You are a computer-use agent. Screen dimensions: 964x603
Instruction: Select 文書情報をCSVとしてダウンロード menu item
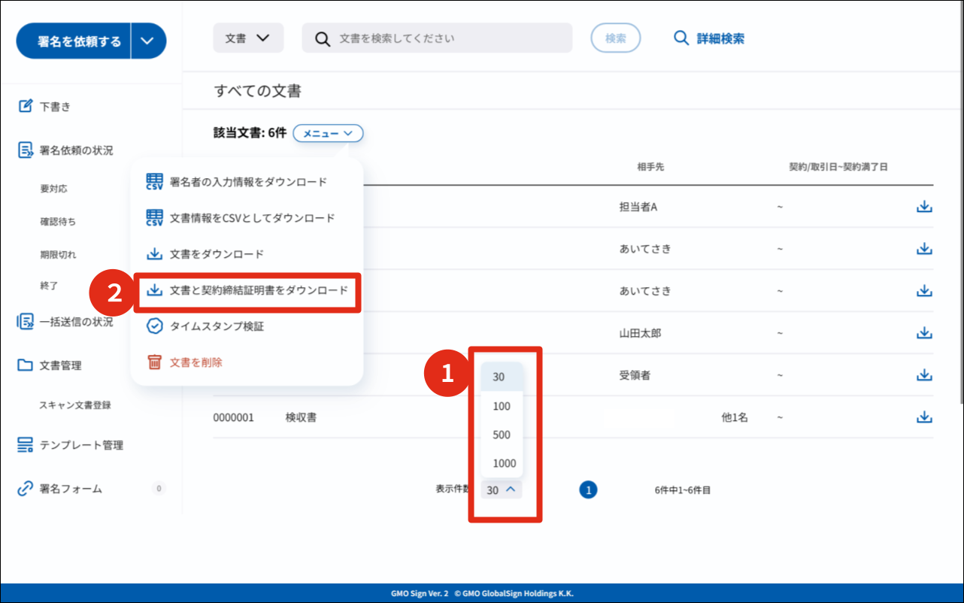pyautogui.click(x=251, y=218)
